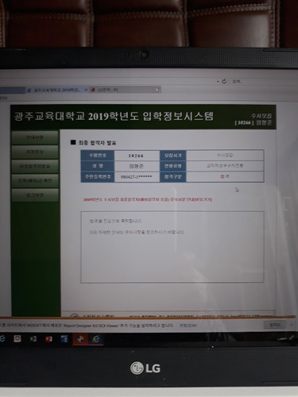
Task: Click the 합격구분 header cell
Action: 173,176
